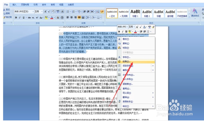Apply the 标题 1 style from gallery
The image size is (204, 121).
pos(135,13)
